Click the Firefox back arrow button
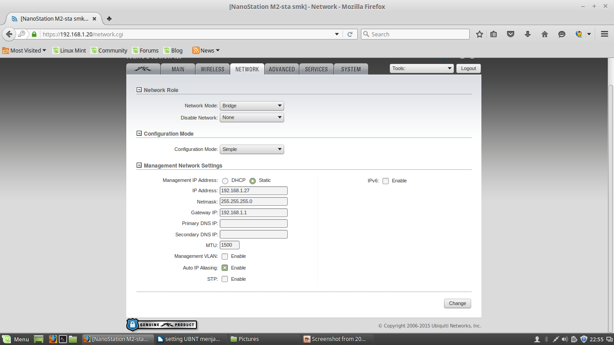This screenshot has height=345, width=614. (9, 34)
